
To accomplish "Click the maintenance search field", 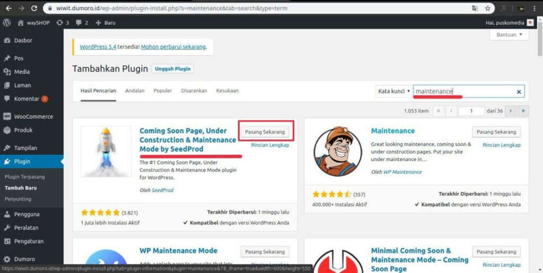I will pyautogui.click(x=469, y=91).
